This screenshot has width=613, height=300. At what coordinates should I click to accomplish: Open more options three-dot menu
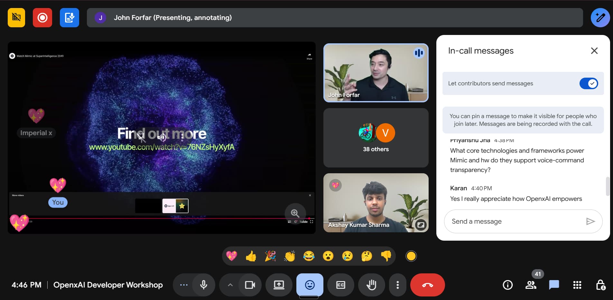click(397, 285)
